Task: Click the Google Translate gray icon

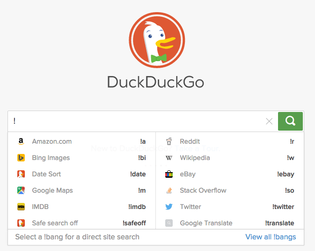Action: tap(169, 223)
